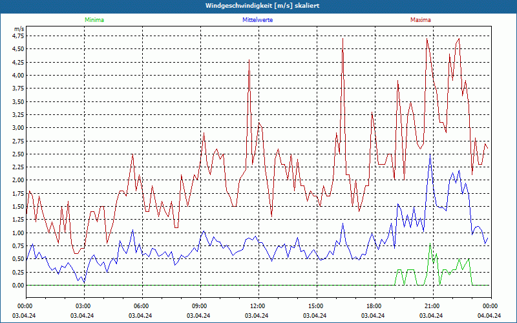
Task: Click the 09:00 time axis label
Action: [x=200, y=306]
